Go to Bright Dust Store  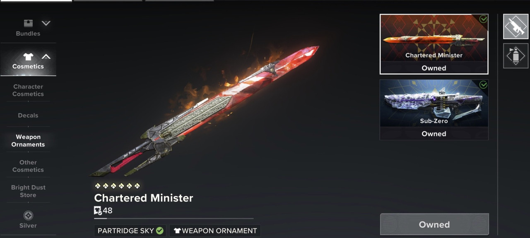point(28,191)
